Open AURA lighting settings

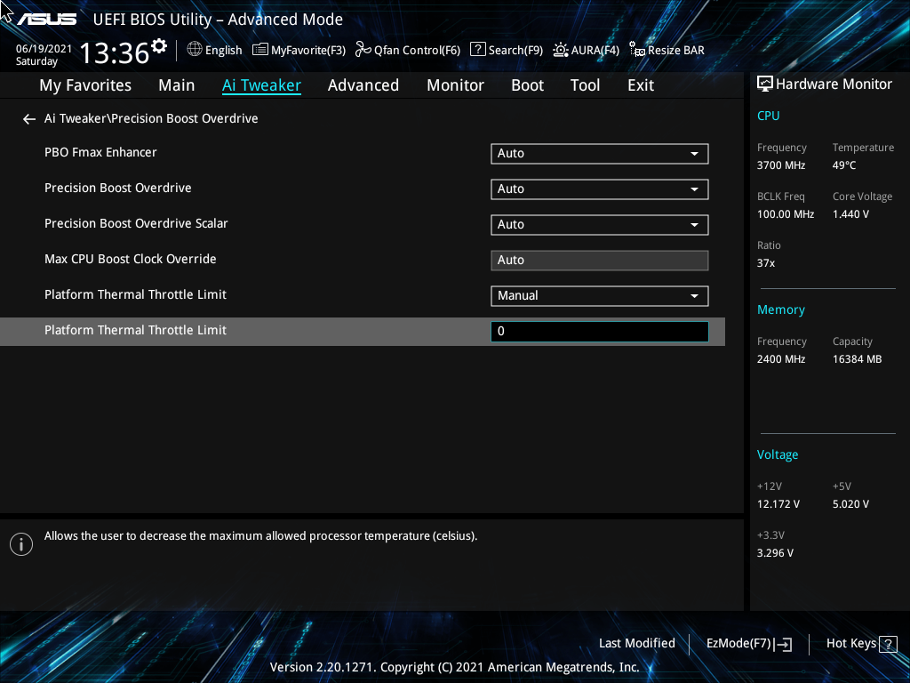(586, 50)
